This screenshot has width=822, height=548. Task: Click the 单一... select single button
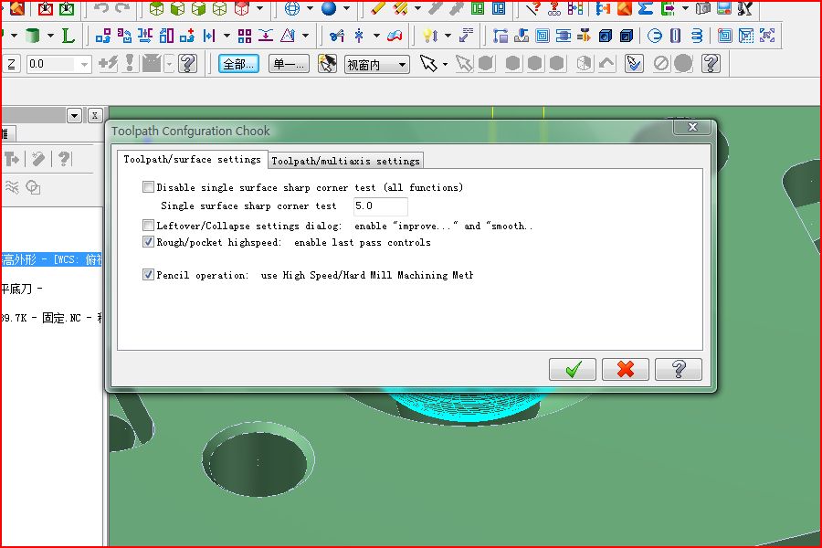289,64
